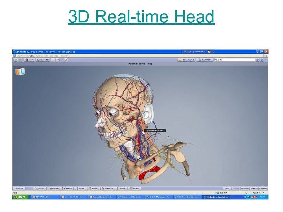
Task: Open the Controls panel button
Action: [x=19, y=188]
